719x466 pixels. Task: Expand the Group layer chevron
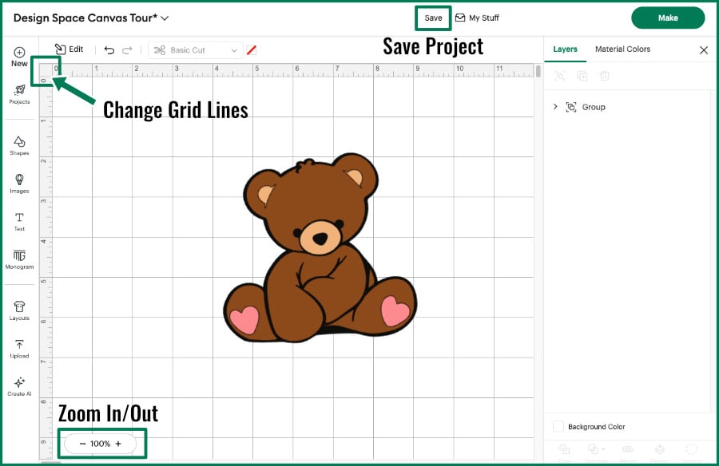pyautogui.click(x=555, y=107)
